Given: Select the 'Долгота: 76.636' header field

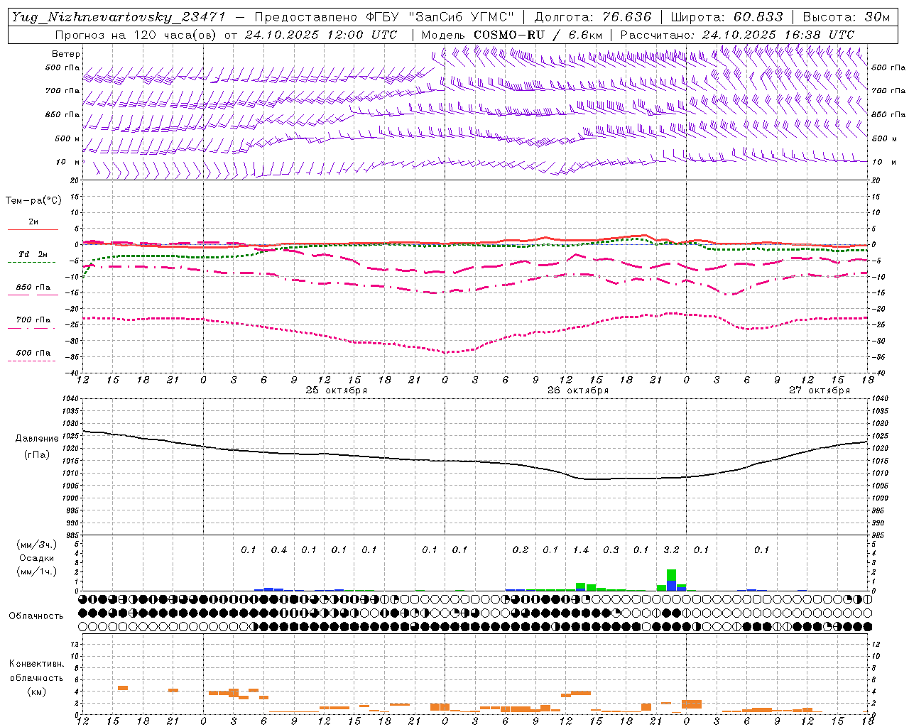Looking at the screenshot, I should (593, 17).
